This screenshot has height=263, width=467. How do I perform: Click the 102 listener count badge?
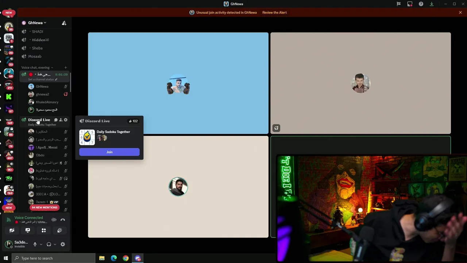134,121
